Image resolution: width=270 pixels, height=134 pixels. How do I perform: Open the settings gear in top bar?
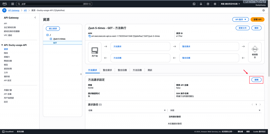215,4
